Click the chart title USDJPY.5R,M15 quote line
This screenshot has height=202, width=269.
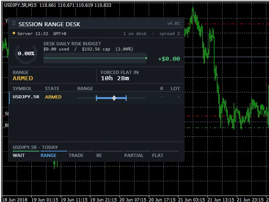click(57, 5)
